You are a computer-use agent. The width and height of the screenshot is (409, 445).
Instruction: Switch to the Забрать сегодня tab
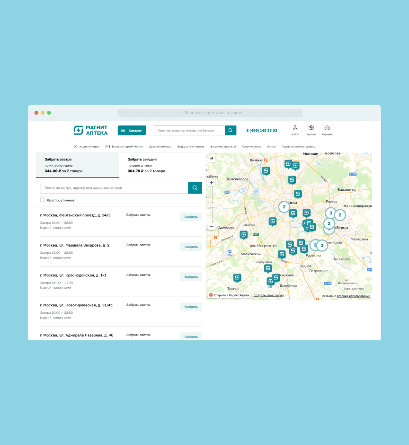click(x=160, y=165)
